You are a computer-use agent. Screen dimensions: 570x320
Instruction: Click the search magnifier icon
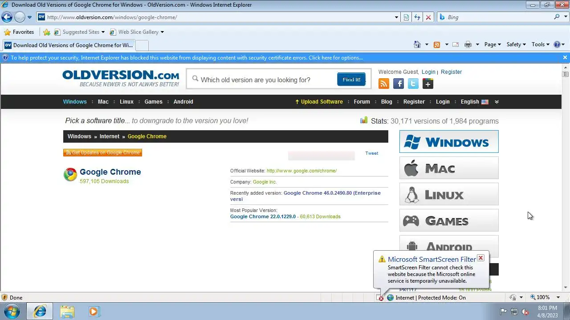click(x=557, y=17)
